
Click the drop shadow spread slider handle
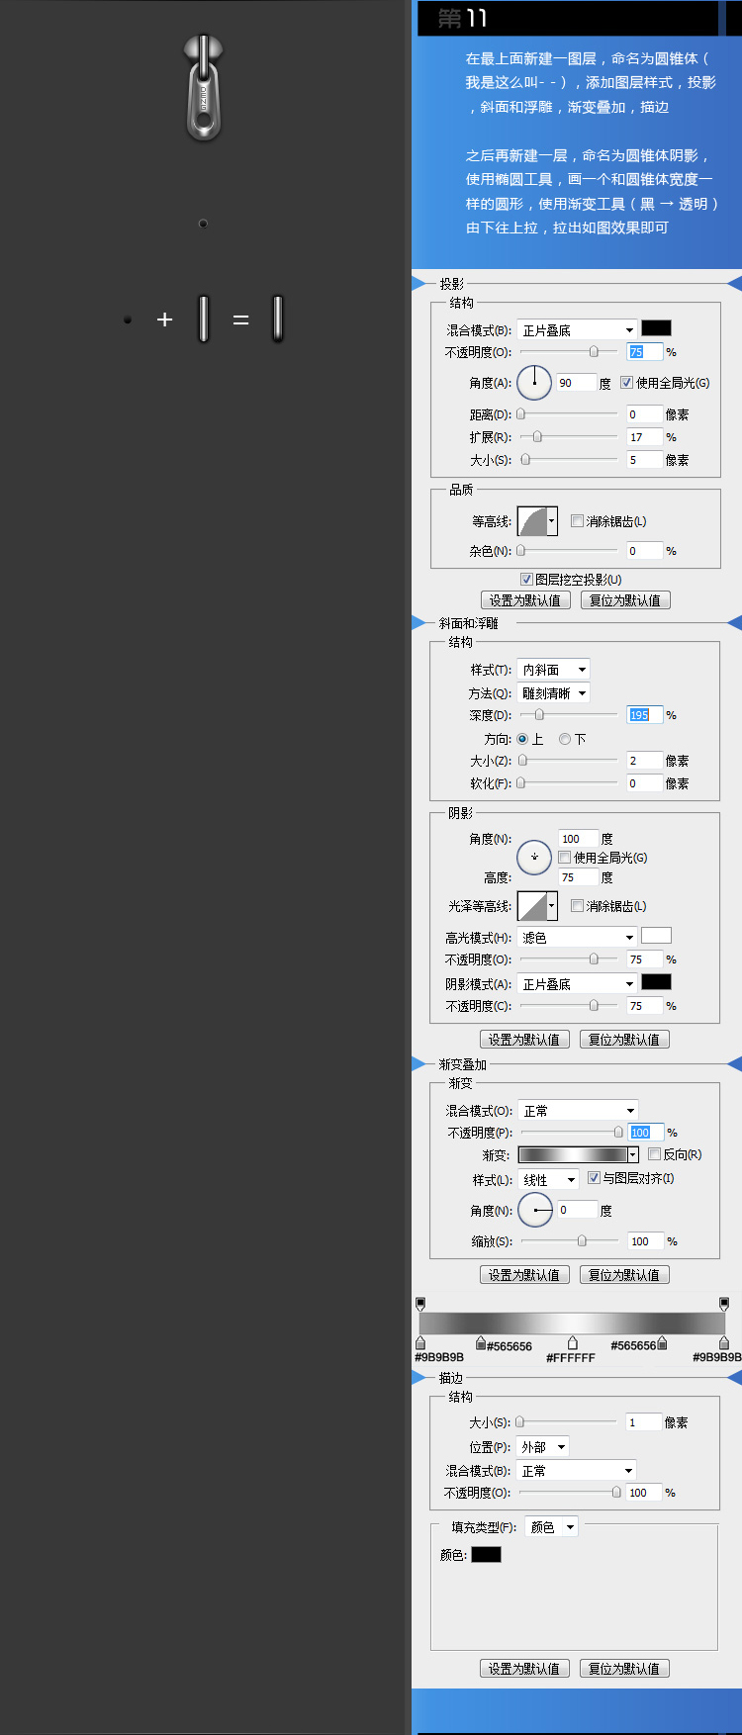coord(537,436)
